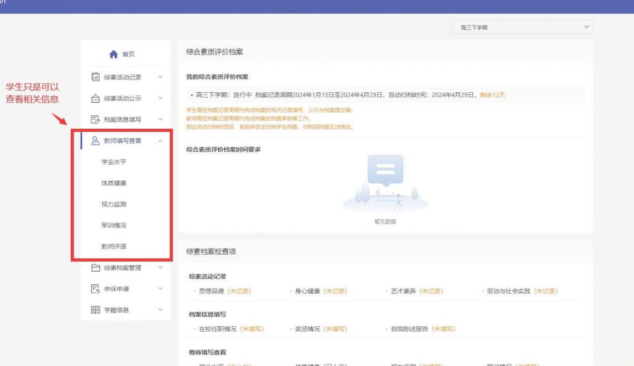
Task: Select the 档案信息填写 pencil icon
Action: (x=97, y=119)
